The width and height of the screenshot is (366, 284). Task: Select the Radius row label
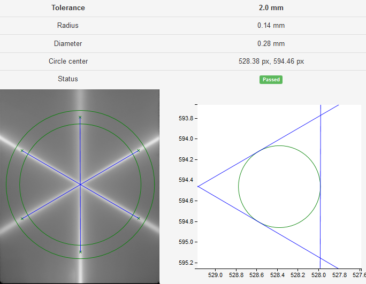coord(68,25)
